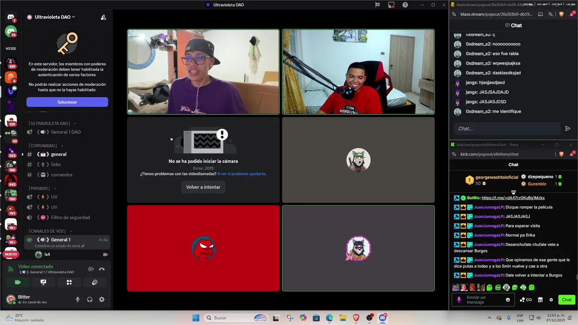Toggle noise suppression waveform icon
Screen dimensions: 578x325
point(91,269)
